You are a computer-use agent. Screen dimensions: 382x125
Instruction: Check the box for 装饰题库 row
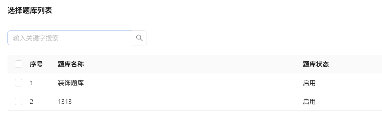(19, 83)
